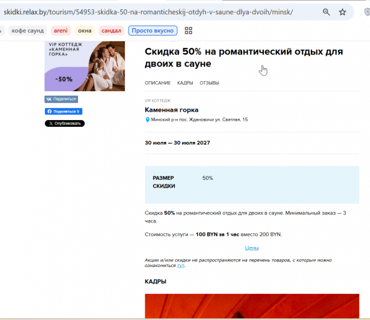Click the address Минский р-н пос. Ждановичи
The width and height of the screenshot is (370, 320).
click(x=200, y=119)
